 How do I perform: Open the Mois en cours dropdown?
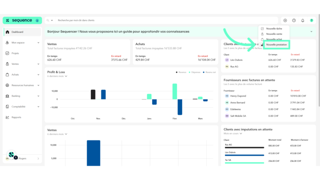tap(233, 133)
